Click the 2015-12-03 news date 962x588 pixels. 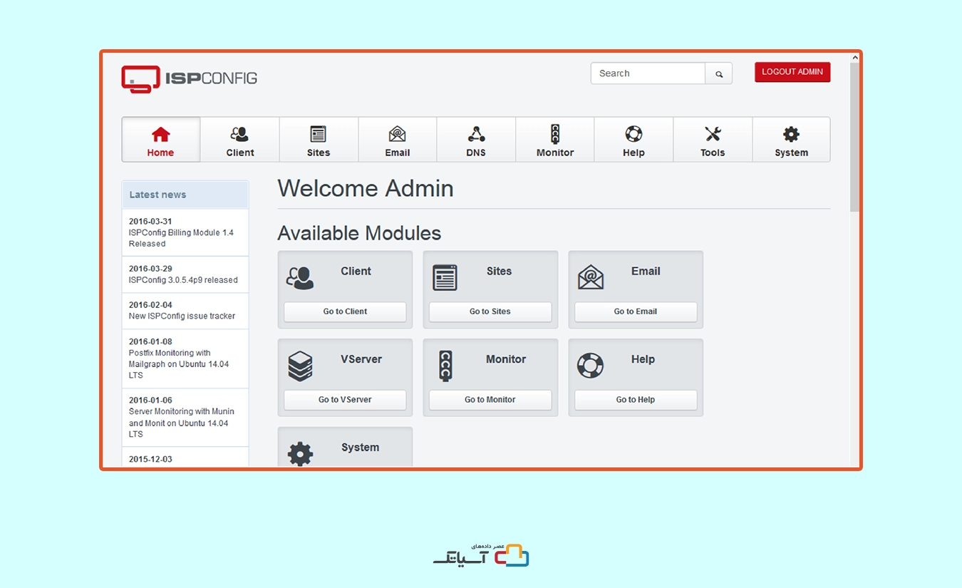[x=150, y=459]
